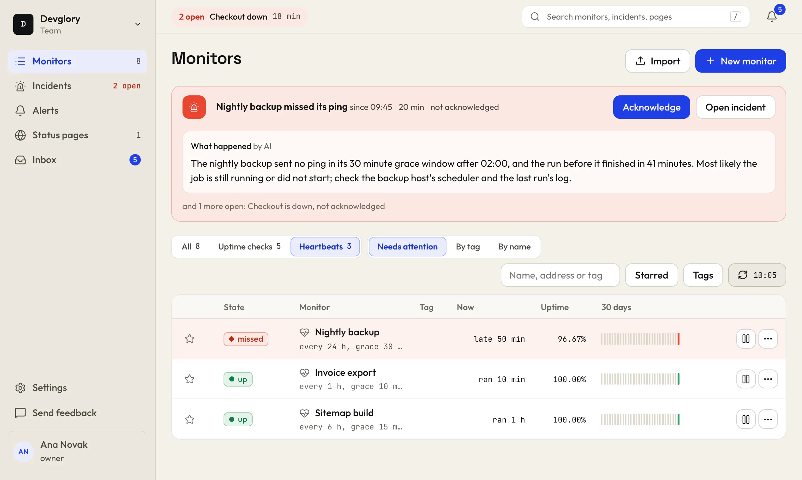802x480 pixels.
Task: Acknowledge the Nightly backup incident
Action: (651, 107)
